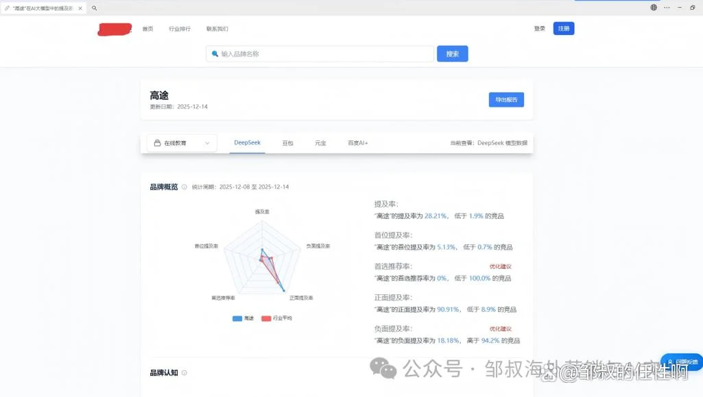The image size is (703, 397).
Task: Switch to the 百度AI+ tab
Action: [x=358, y=143]
